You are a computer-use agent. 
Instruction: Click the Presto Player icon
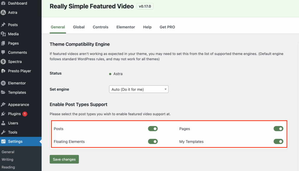coord(3,71)
